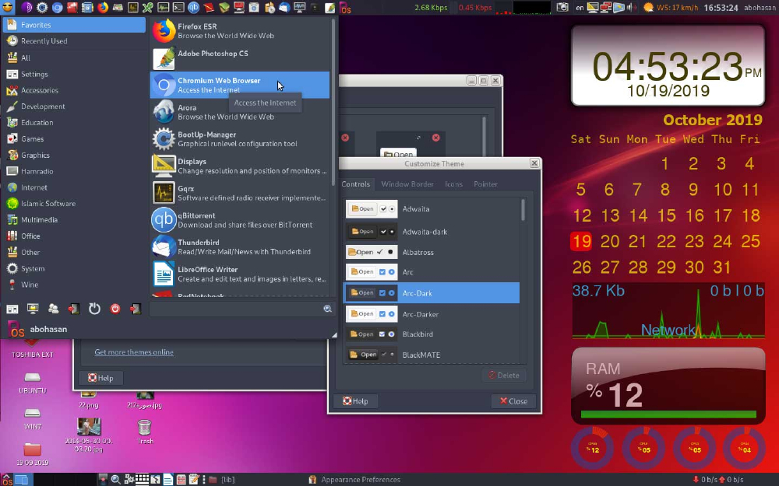Click the Firefox launcher in the top panel
Viewport: 779px width, 486px height.
(103, 8)
